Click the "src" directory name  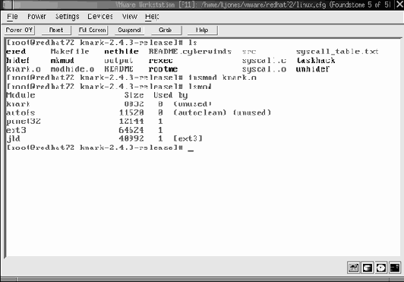click(x=249, y=52)
